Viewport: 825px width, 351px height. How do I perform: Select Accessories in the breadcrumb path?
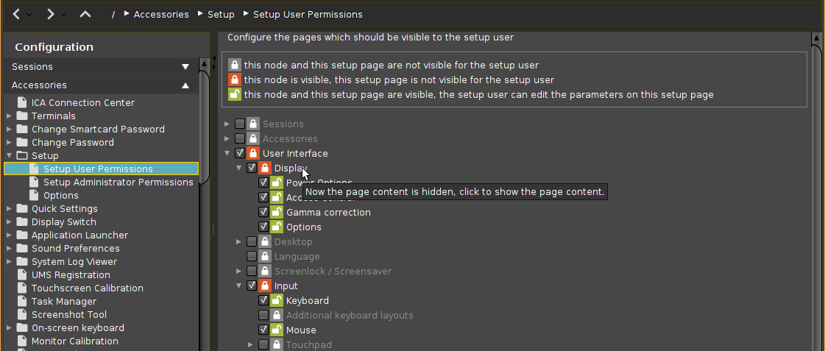(160, 15)
